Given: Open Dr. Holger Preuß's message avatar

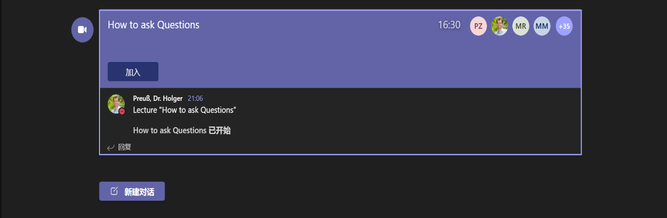Looking at the screenshot, I should coord(116,103).
